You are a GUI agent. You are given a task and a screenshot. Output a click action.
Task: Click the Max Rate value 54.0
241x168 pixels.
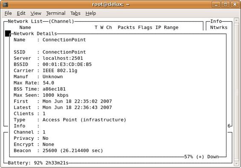click(48, 83)
